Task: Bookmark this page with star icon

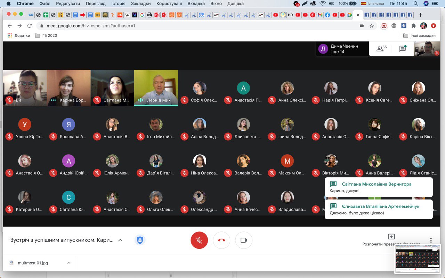Action: click(x=372, y=26)
